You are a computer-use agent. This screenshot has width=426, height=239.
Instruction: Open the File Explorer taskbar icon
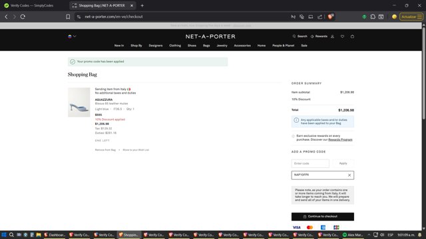click(x=39, y=234)
